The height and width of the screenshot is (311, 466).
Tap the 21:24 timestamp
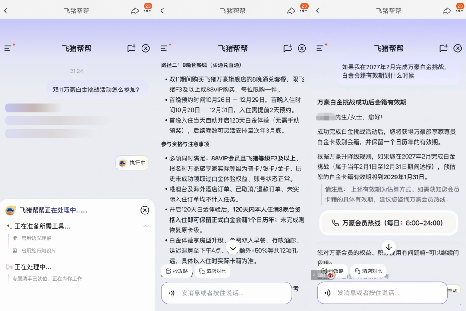(x=77, y=71)
